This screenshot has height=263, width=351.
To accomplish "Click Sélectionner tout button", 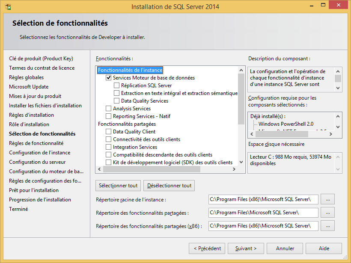I will [x=118, y=186].
